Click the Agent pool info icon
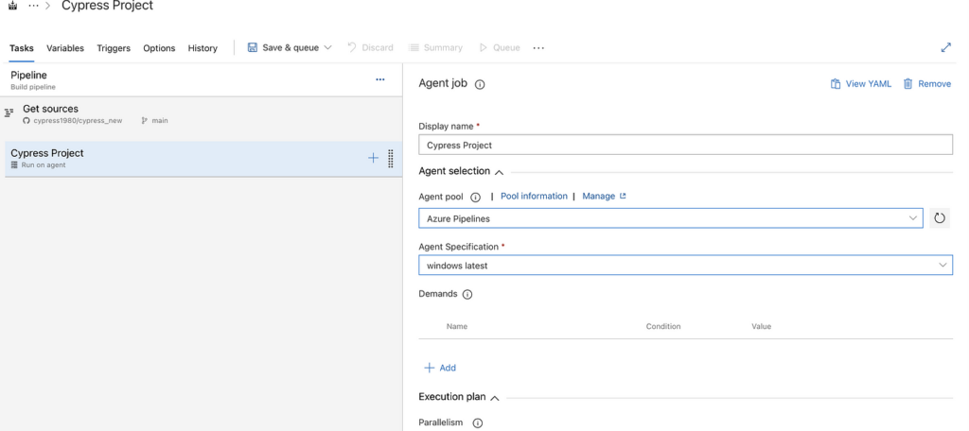 click(475, 198)
